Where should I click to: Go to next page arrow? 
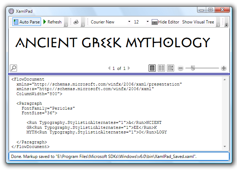[x=129, y=68]
